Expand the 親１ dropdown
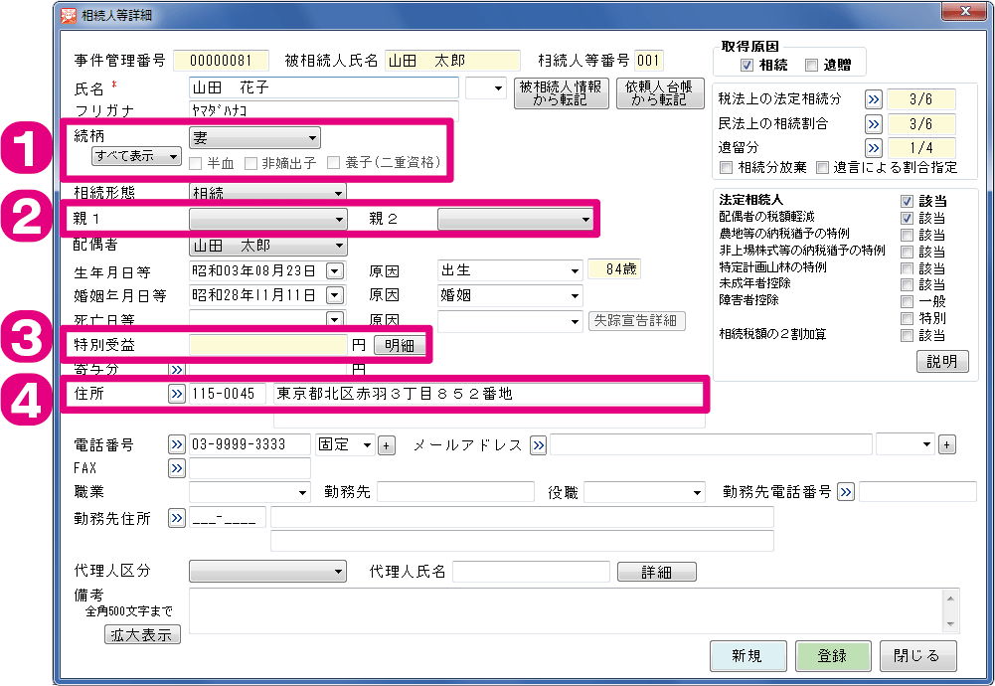This screenshot has width=995, height=686. click(267, 220)
